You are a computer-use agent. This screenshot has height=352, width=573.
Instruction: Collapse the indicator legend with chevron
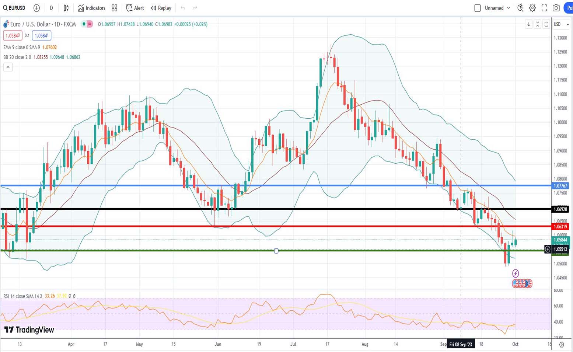coord(8,67)
